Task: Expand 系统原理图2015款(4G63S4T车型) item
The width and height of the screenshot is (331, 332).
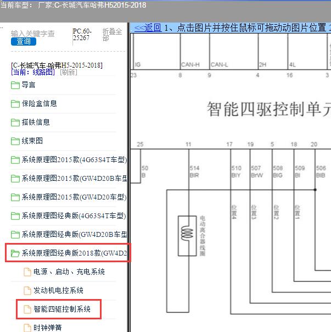Action: point(74,159)
